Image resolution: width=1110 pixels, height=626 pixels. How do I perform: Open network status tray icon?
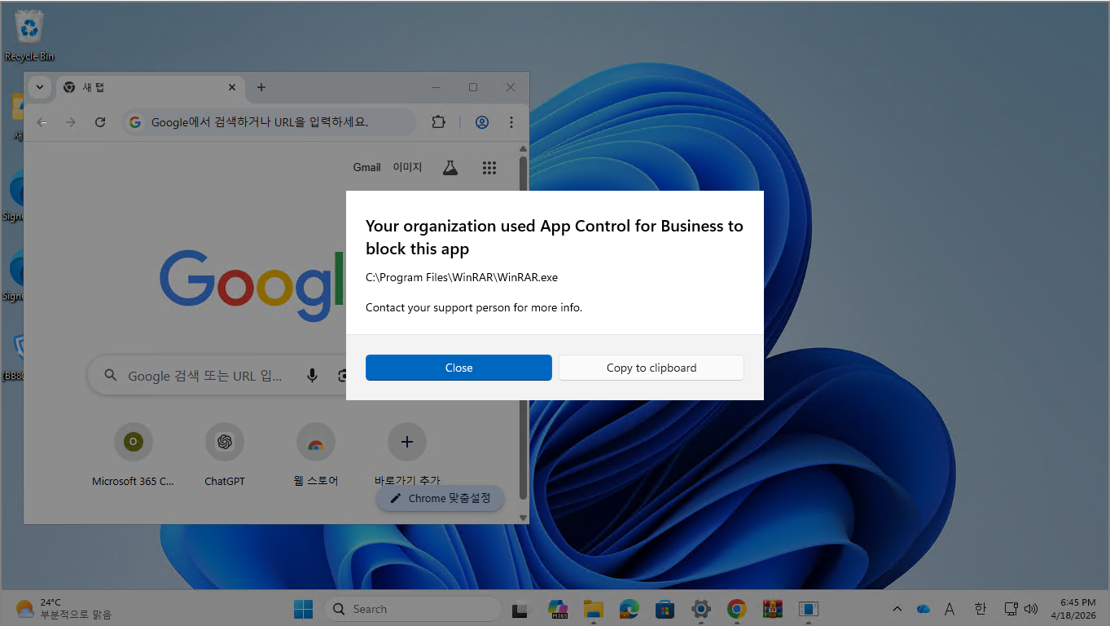[1011, 609]
